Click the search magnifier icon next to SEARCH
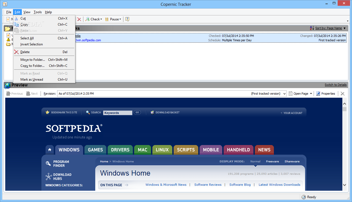Image resolution: width=352 pixels, height=202 pixels. tap(88, 113)
